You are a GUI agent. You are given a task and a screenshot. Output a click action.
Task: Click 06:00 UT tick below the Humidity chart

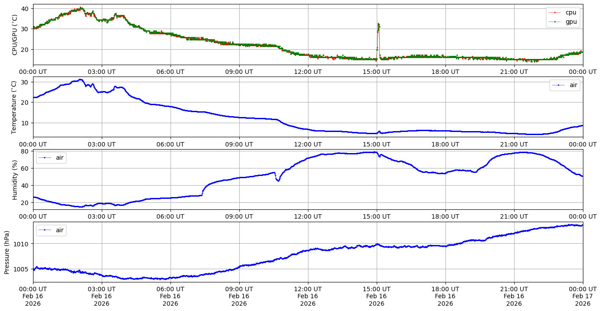[170, 217]
